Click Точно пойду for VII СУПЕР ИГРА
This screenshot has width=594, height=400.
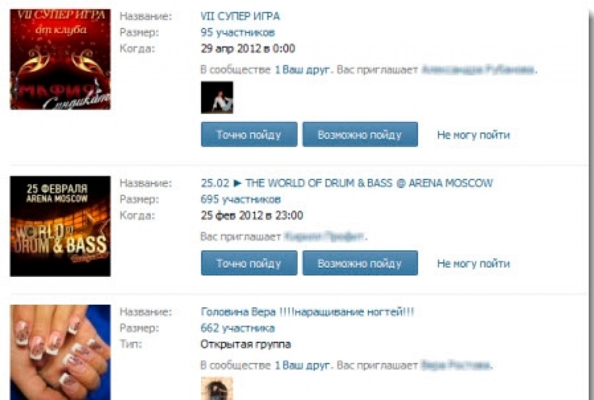pos(249,134)
